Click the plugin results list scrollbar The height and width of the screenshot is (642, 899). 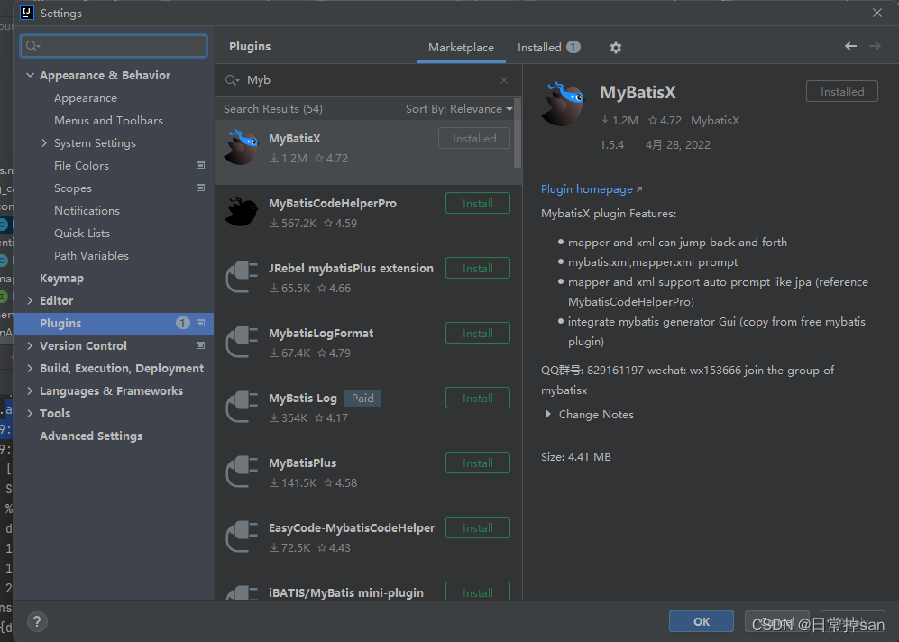[x=518, y=133]
